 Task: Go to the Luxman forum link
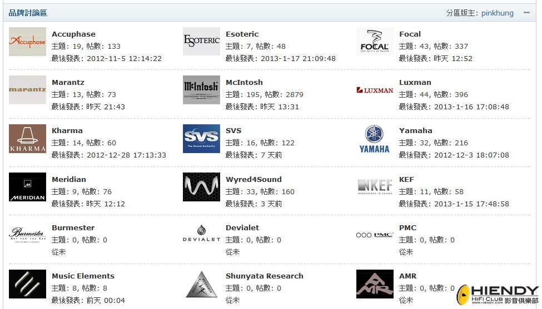coord(415,82)
